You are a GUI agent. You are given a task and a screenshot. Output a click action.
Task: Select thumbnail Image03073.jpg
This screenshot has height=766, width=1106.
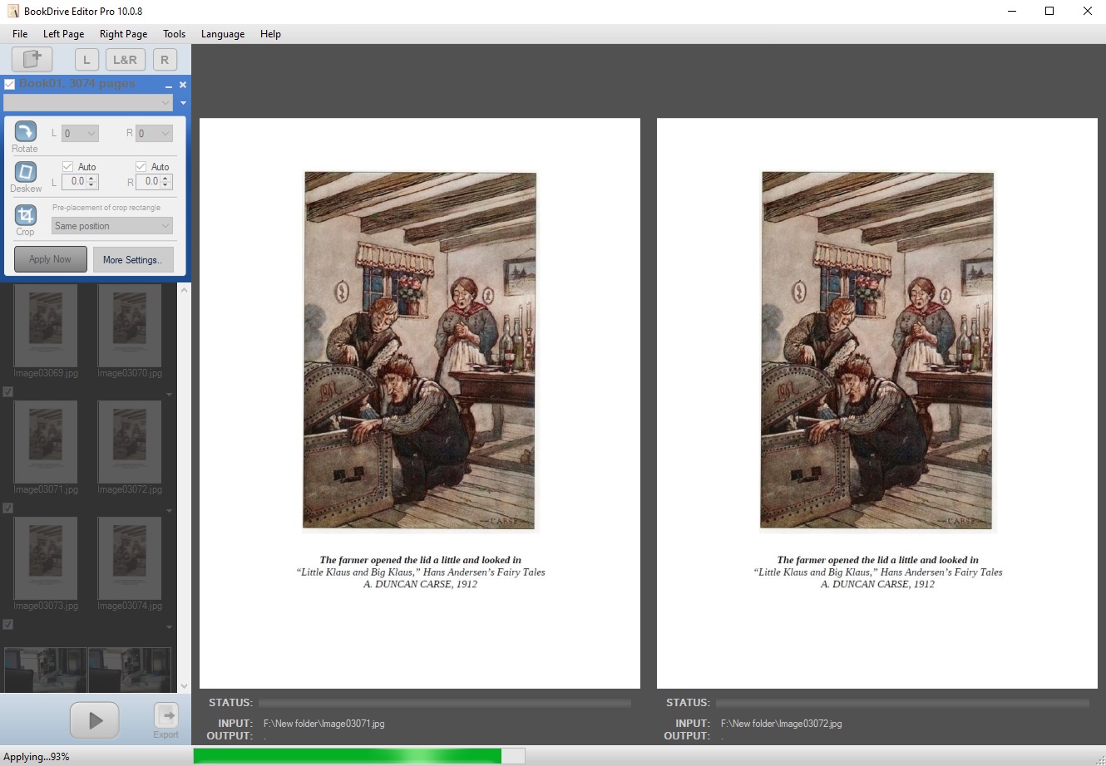46,559
